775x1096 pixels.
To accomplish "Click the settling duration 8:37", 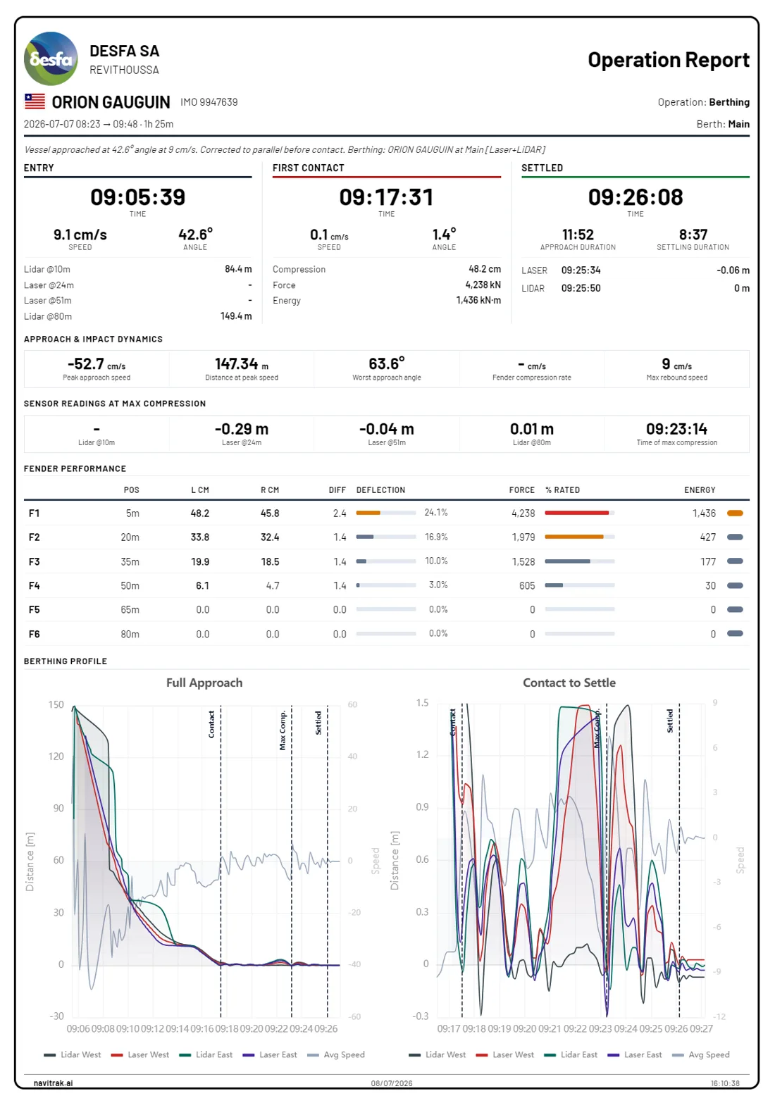I will [x=693, y=235].
